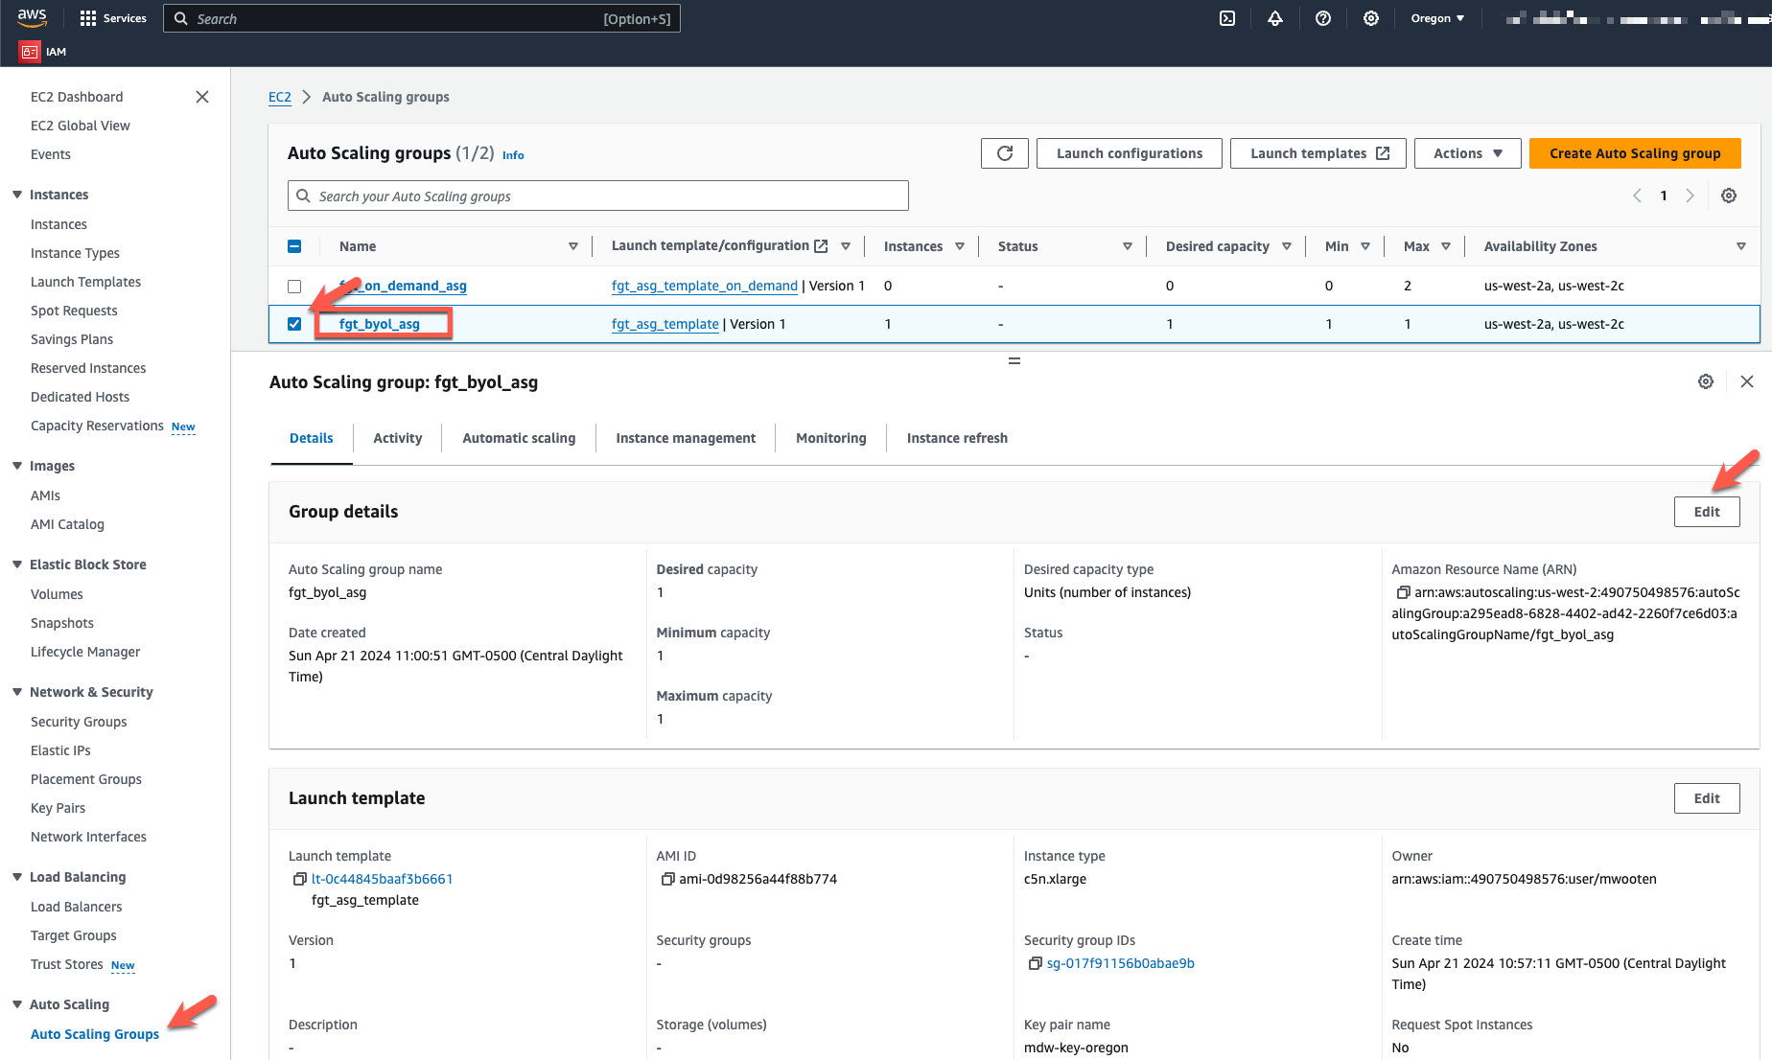Open the notifications bell icon
This screenshot has width=1772, height=1060.
tap(1275, 18)
